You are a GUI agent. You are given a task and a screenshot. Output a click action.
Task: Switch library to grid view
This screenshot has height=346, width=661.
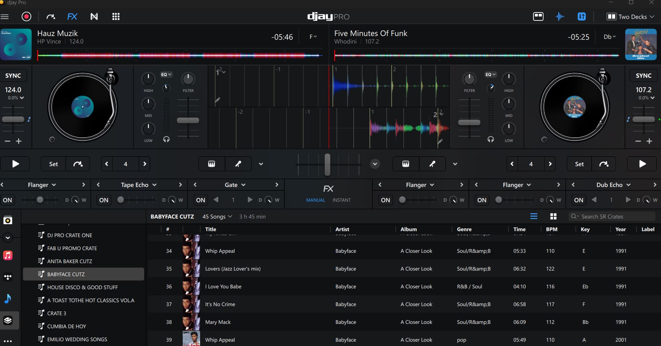click(x=553, y=217)
